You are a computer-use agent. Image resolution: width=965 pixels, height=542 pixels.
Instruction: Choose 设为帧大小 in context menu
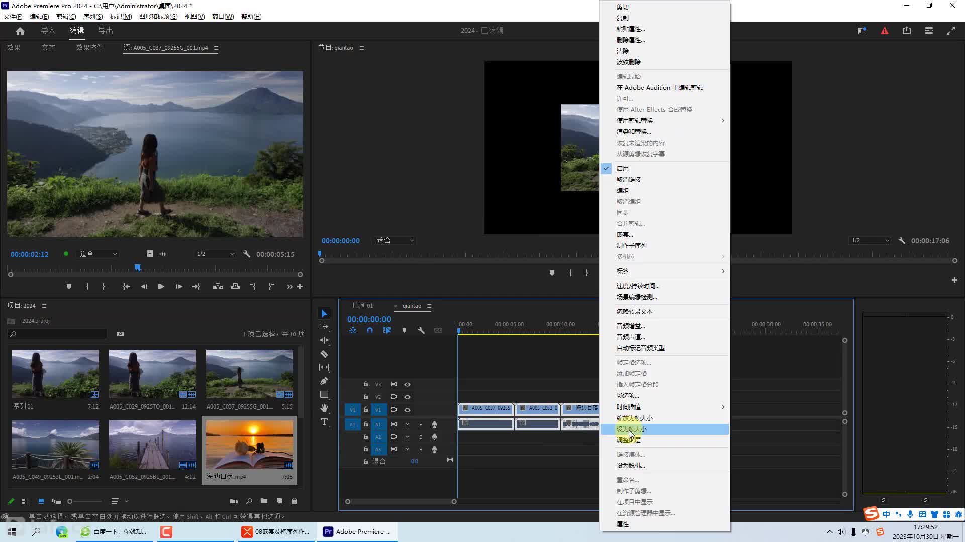(664, 429)
